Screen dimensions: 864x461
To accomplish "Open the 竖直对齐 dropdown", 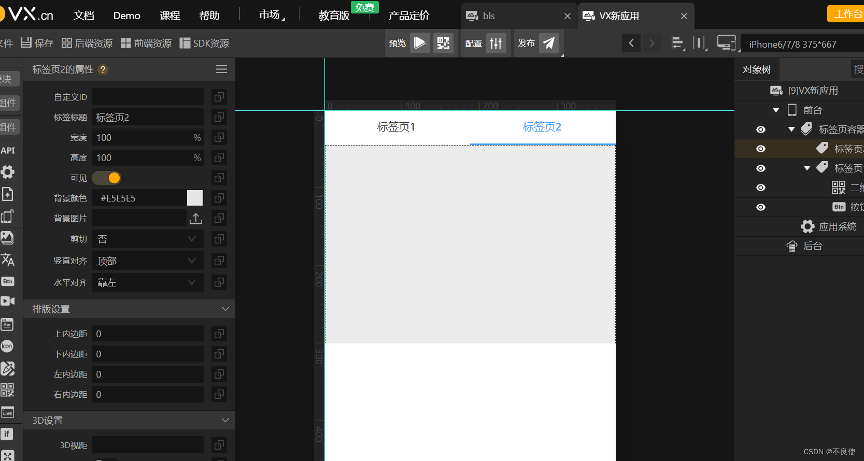I will [148, 261].
